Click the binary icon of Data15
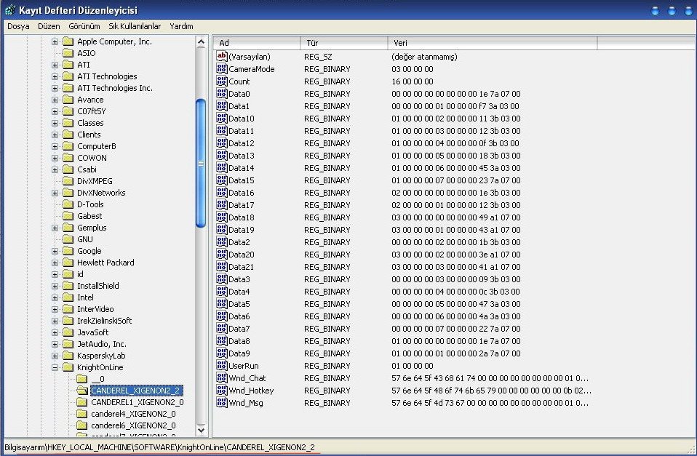 [x=221, y=180]
